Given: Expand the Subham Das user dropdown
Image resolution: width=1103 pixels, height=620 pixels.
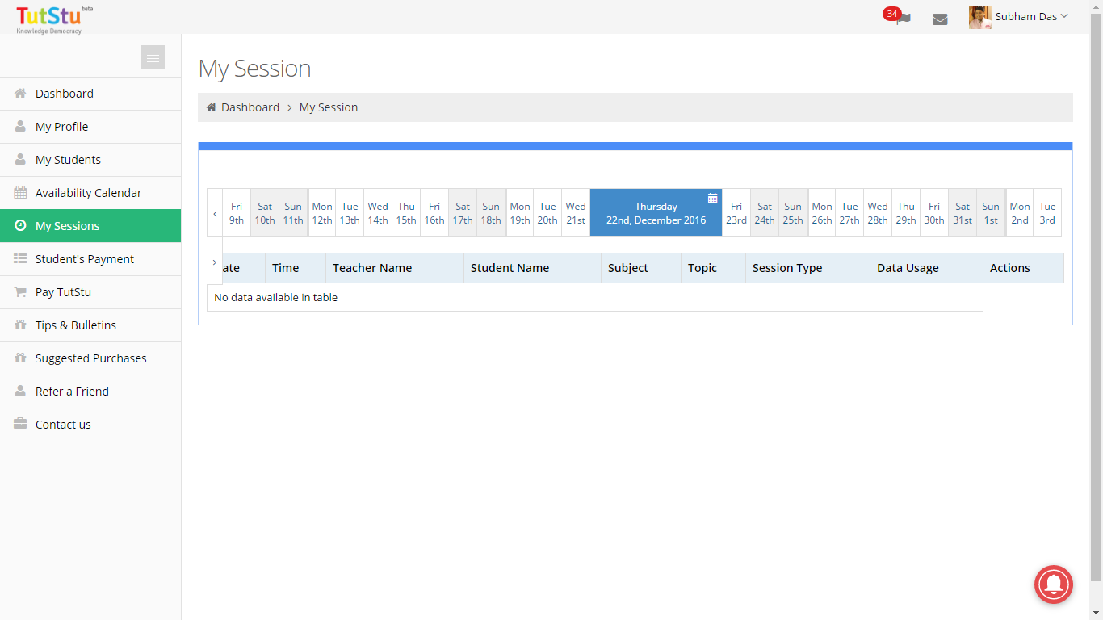Looking at the screenshot, I should point(1031,17).
